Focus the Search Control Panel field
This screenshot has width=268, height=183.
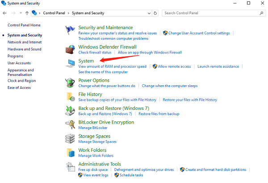point(214,13)
